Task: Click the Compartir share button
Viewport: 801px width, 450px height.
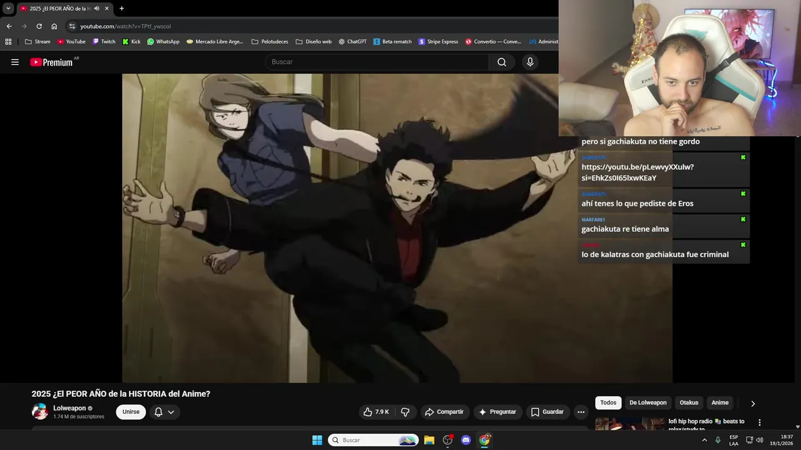Action: [444, 412]
